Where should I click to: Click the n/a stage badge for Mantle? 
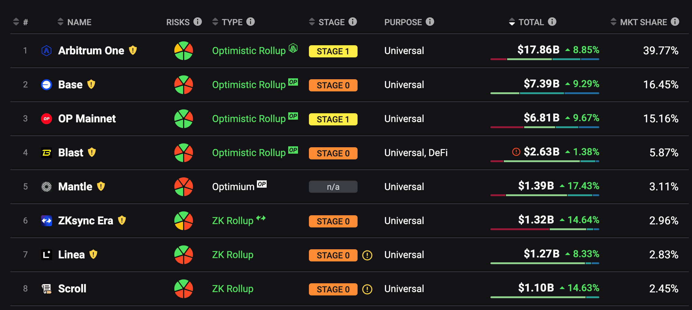(333, 187)
